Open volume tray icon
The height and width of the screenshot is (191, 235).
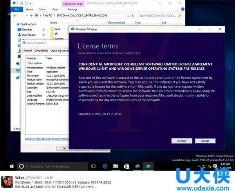(210, 166)
